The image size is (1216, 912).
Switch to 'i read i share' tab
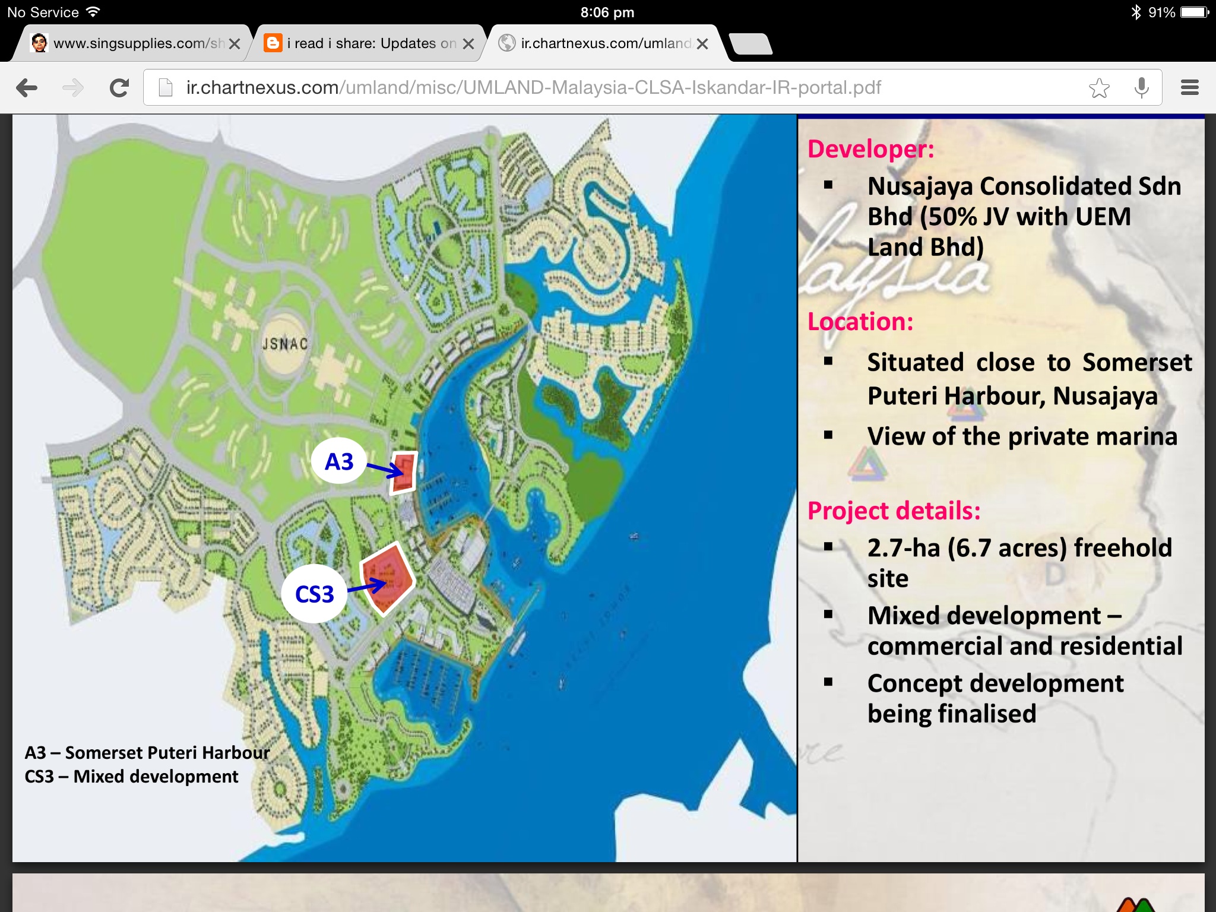coord(368,44)
